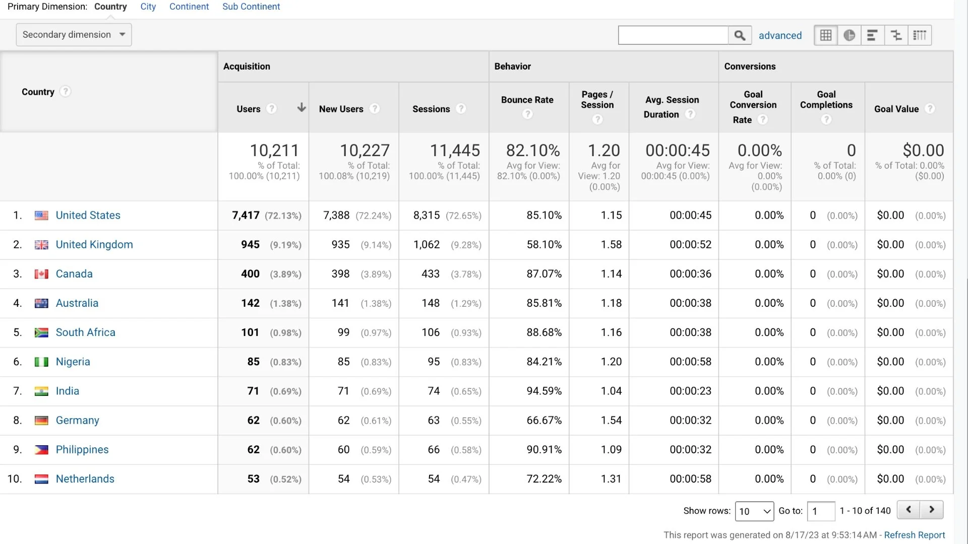Switch to the data table view icon
Viewport: 968px width, 544px height.
826,35
